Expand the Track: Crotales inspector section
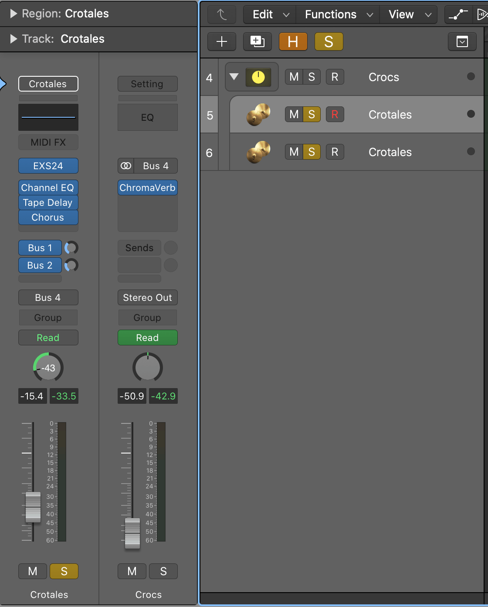This screenshot has height=607, width=488. pyautogui.click(x=14, y=39)
